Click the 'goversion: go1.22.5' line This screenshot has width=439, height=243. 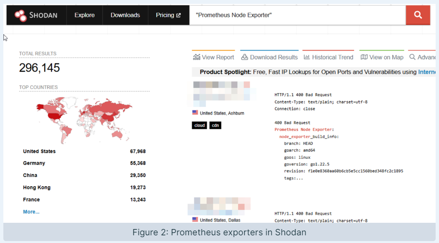307,164
